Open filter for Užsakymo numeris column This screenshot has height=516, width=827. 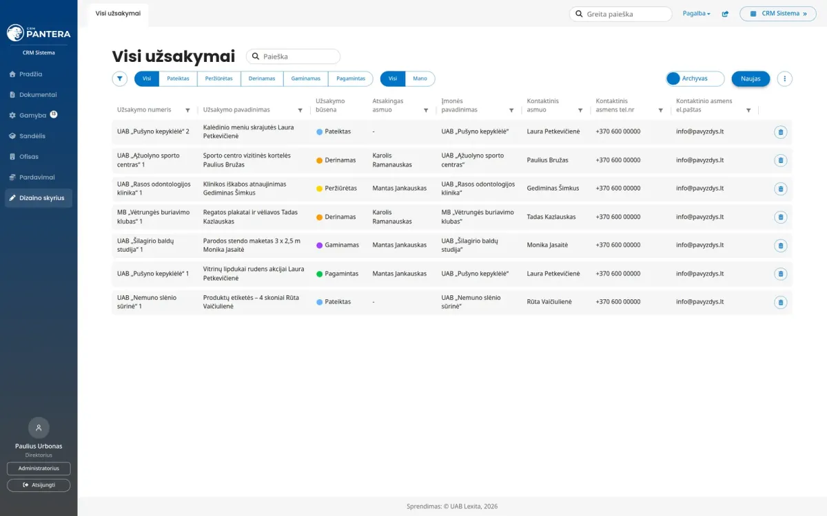point(187,110)
